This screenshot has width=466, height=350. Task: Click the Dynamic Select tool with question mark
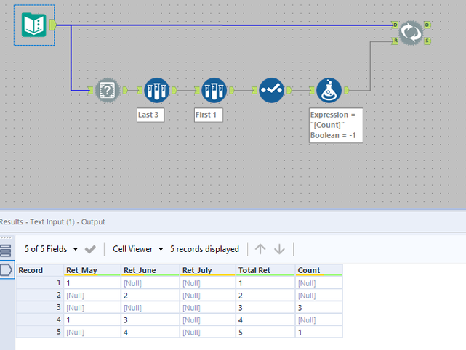108,91
